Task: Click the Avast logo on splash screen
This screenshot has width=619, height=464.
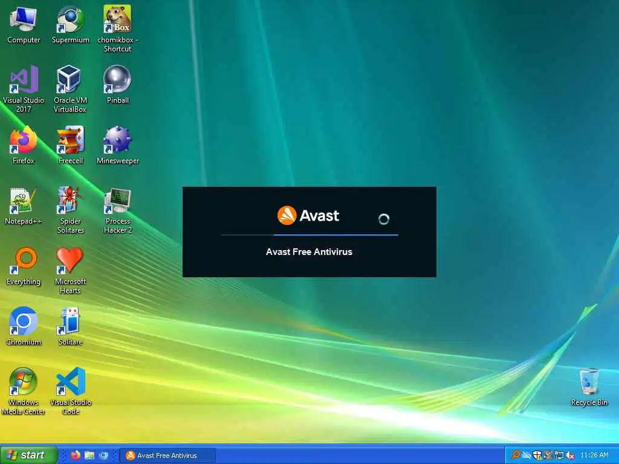Action: [x=308, y=216]
